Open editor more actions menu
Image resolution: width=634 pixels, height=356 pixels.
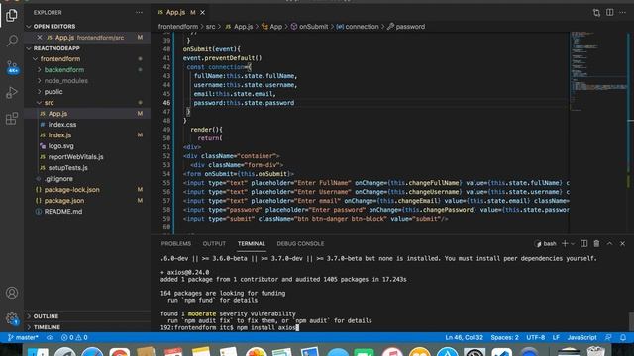click(x=623, y=13)
